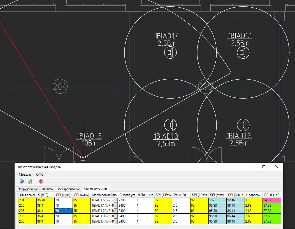295x229 pixels.
Task: Open the Электропитание tab
Action: (68, 189)
